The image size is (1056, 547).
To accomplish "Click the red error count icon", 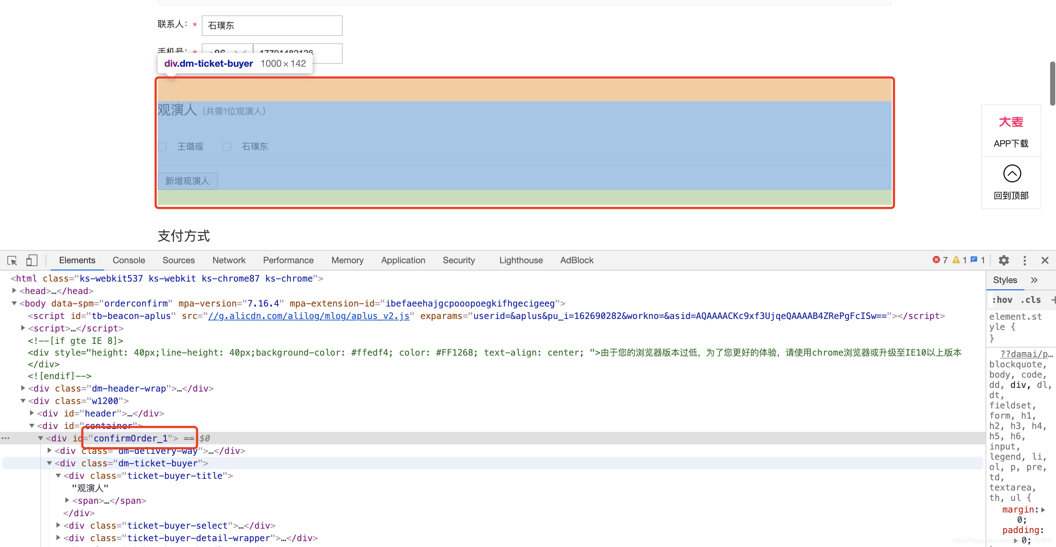I will pos(936,260).
